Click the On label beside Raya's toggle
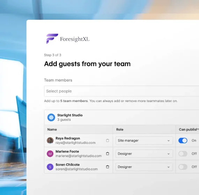The width and height of the screenshot is (199, 195). pos(194,141)
